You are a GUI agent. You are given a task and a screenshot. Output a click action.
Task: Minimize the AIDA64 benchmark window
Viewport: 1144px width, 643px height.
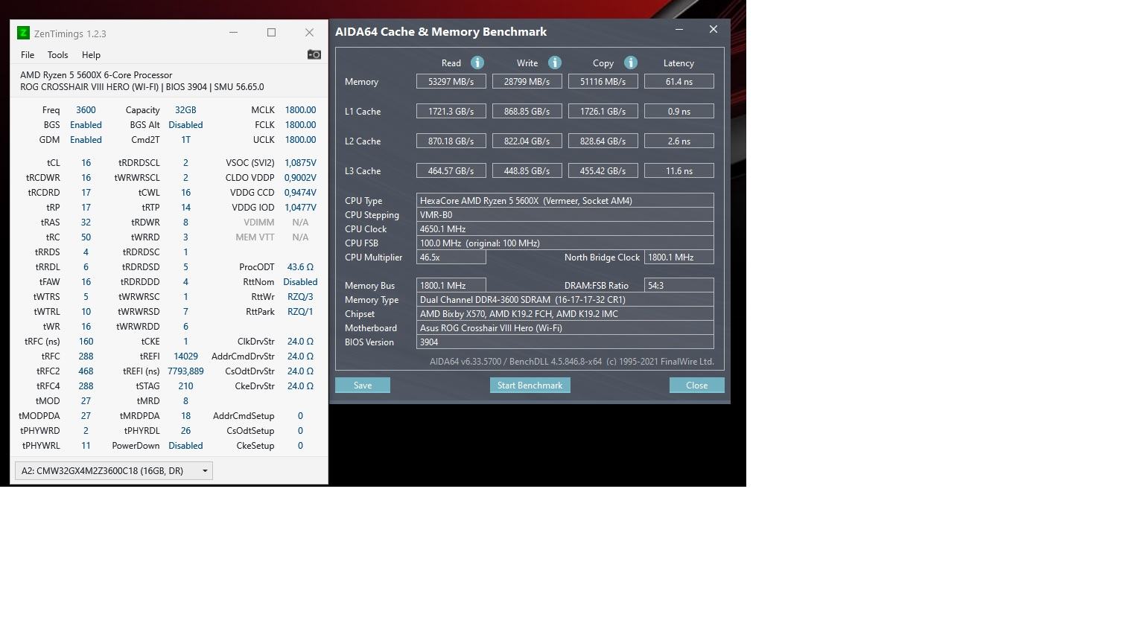(679, 30)
